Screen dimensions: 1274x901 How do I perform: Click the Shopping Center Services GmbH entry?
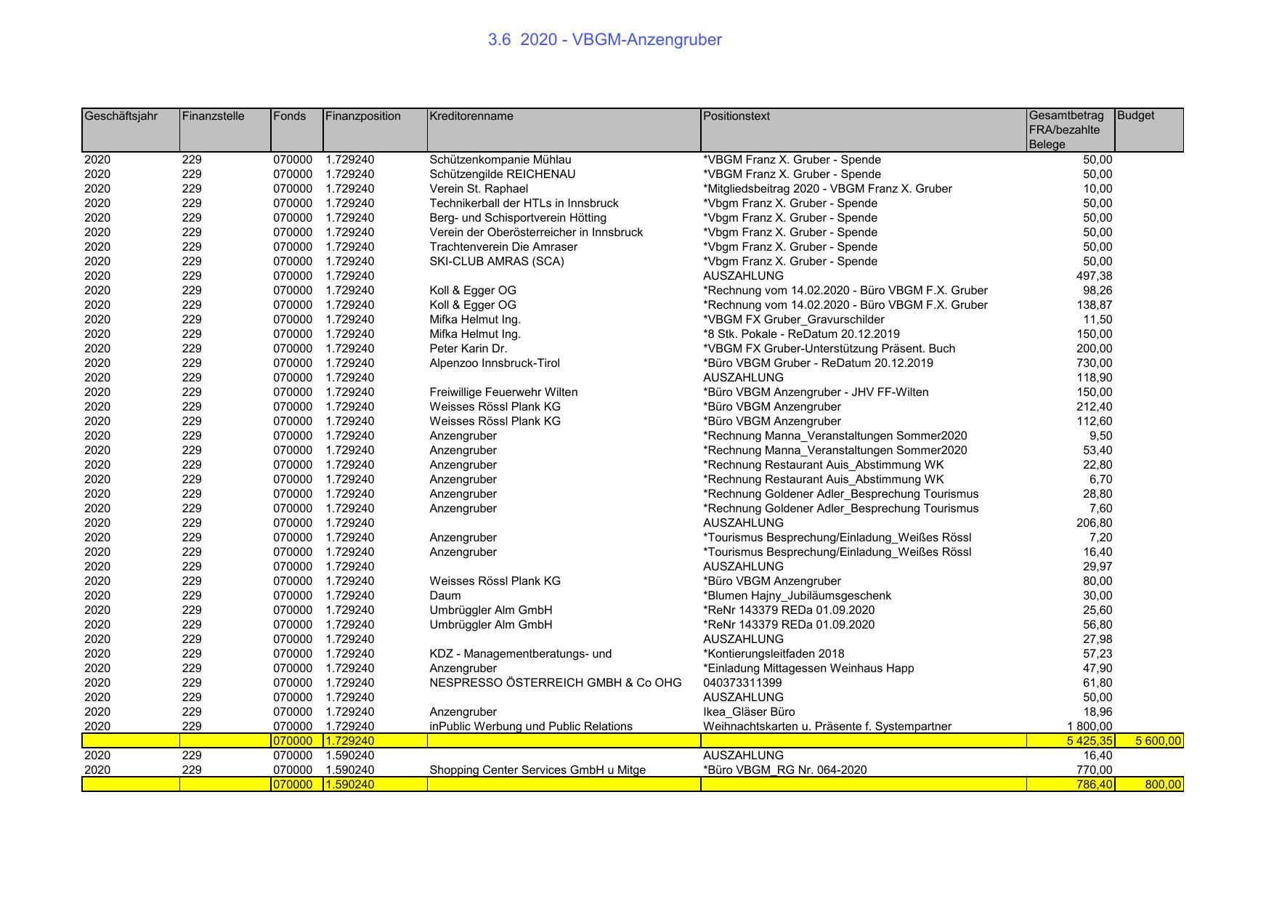[537, 770]
